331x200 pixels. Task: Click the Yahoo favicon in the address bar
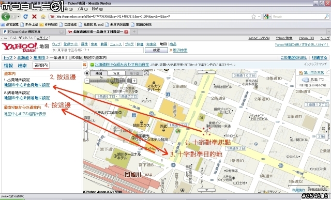click(x=52, y=17)
